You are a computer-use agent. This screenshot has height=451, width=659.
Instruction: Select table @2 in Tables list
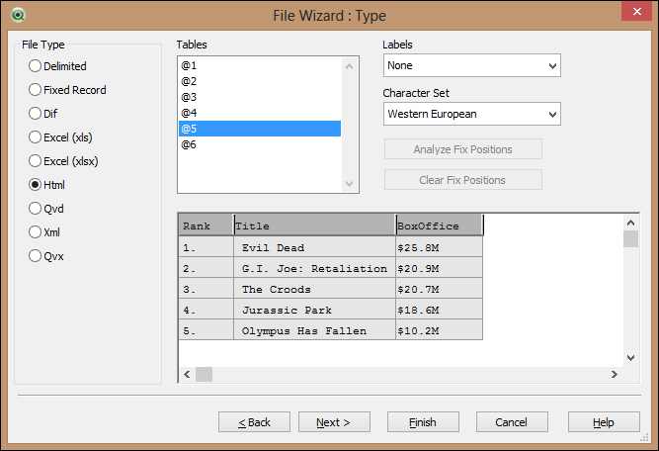(x=260, y=81)
